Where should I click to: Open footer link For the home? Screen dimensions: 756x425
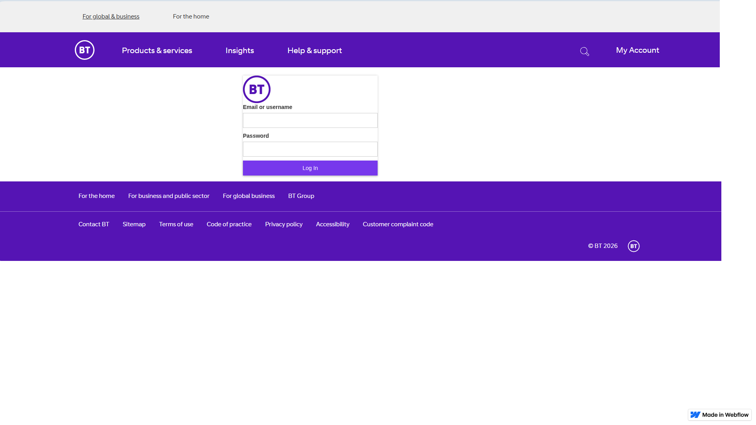96,196
